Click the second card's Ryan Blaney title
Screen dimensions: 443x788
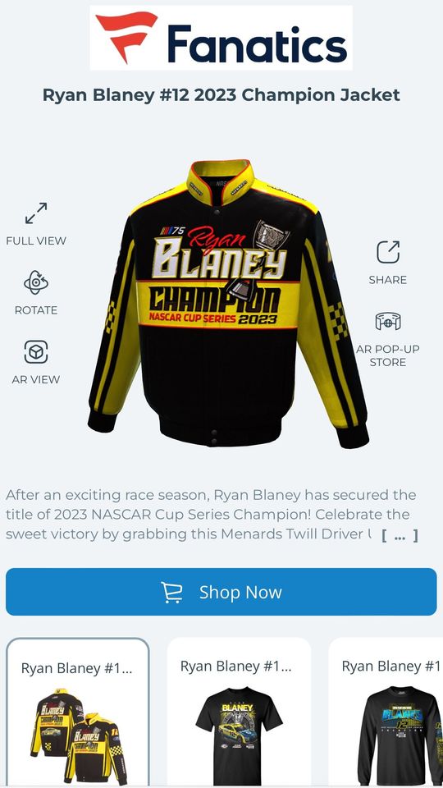point(235,666)
